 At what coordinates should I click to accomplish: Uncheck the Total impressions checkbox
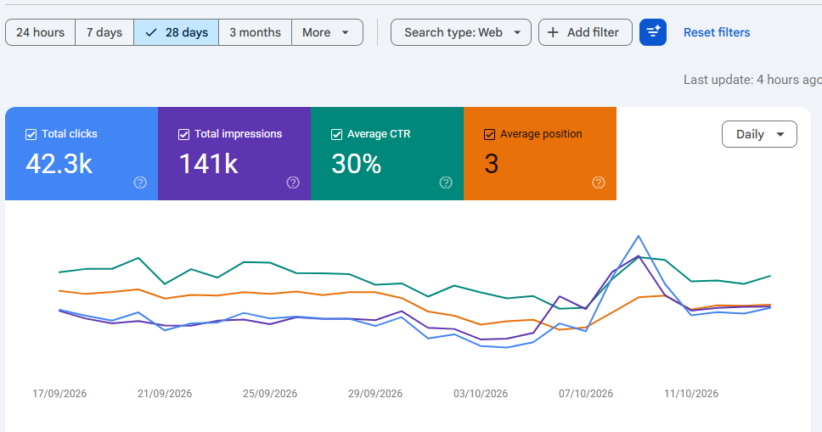click(x=183, y=135)
